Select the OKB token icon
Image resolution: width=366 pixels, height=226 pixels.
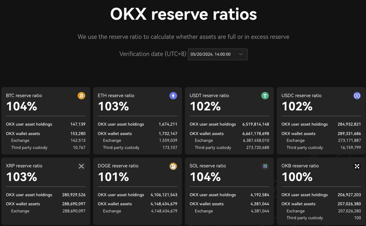357,166
